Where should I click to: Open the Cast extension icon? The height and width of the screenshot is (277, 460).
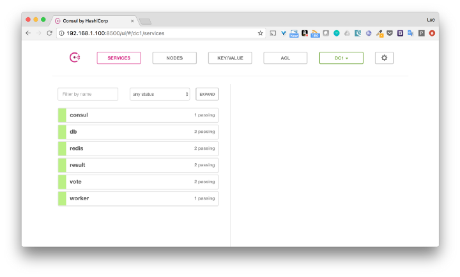(x=273, y=33)
